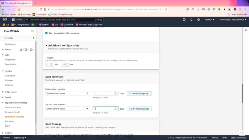The width and height of the screenshot is (249, 140).
Task: Open Logs Insights in sidebar
Action: pos(11,64)
